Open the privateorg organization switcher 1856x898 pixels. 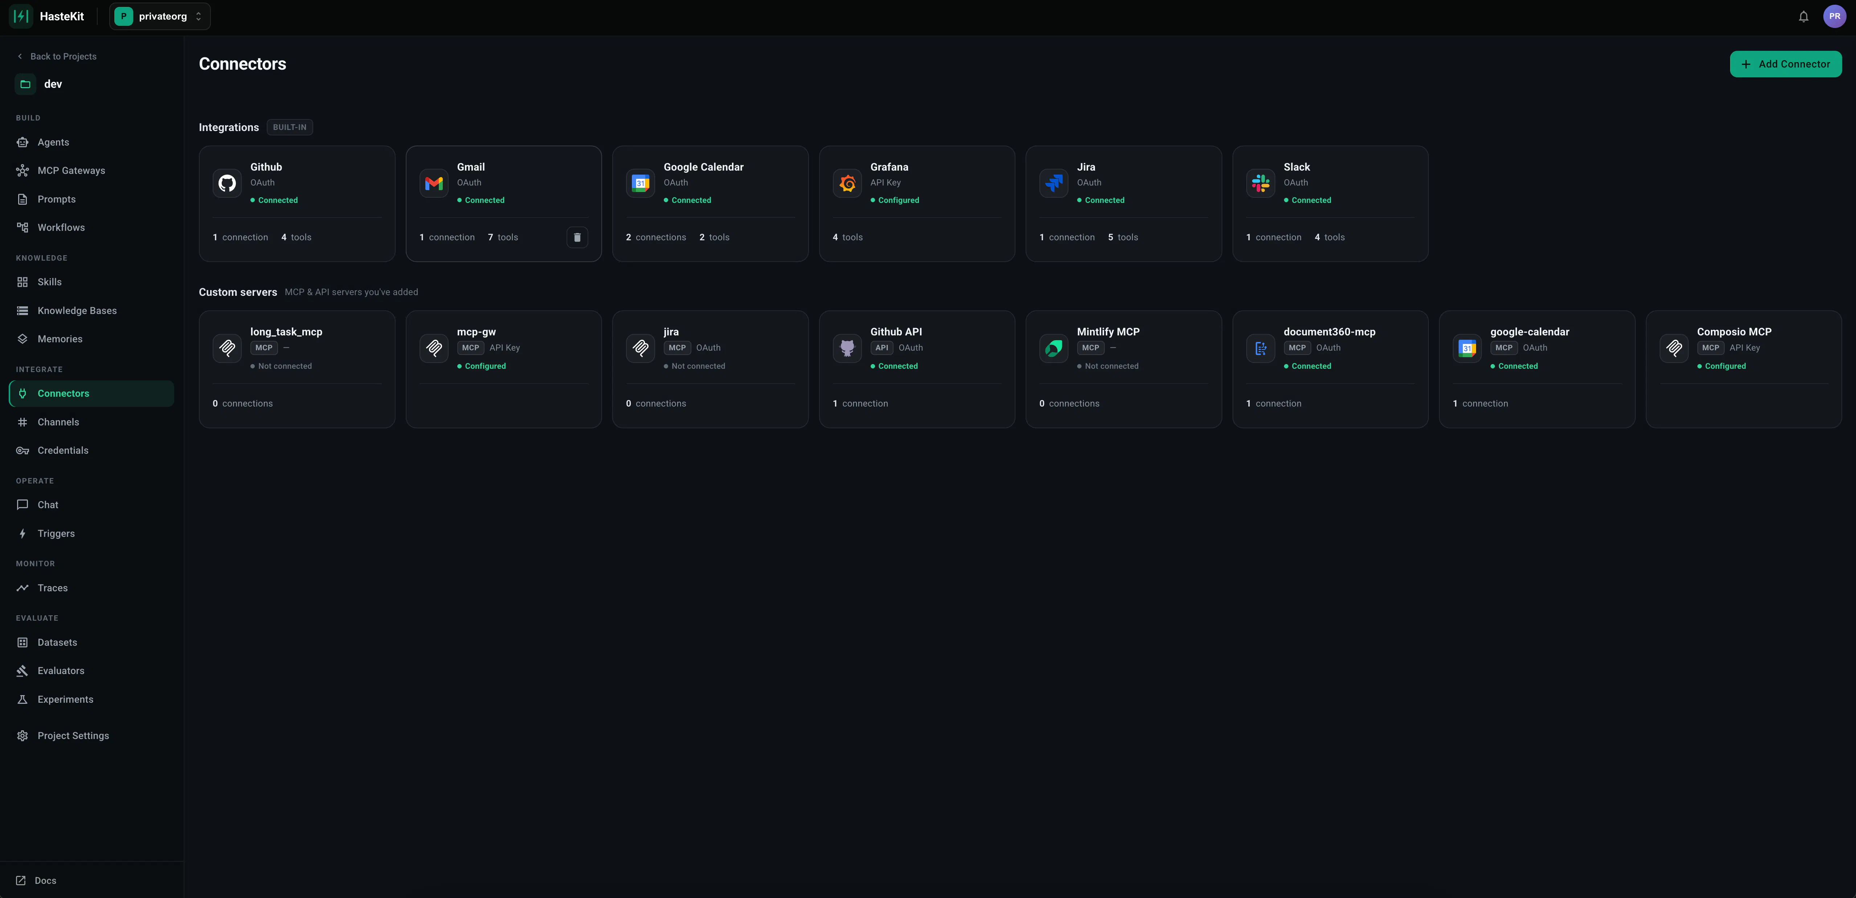(x=160, y=16)
